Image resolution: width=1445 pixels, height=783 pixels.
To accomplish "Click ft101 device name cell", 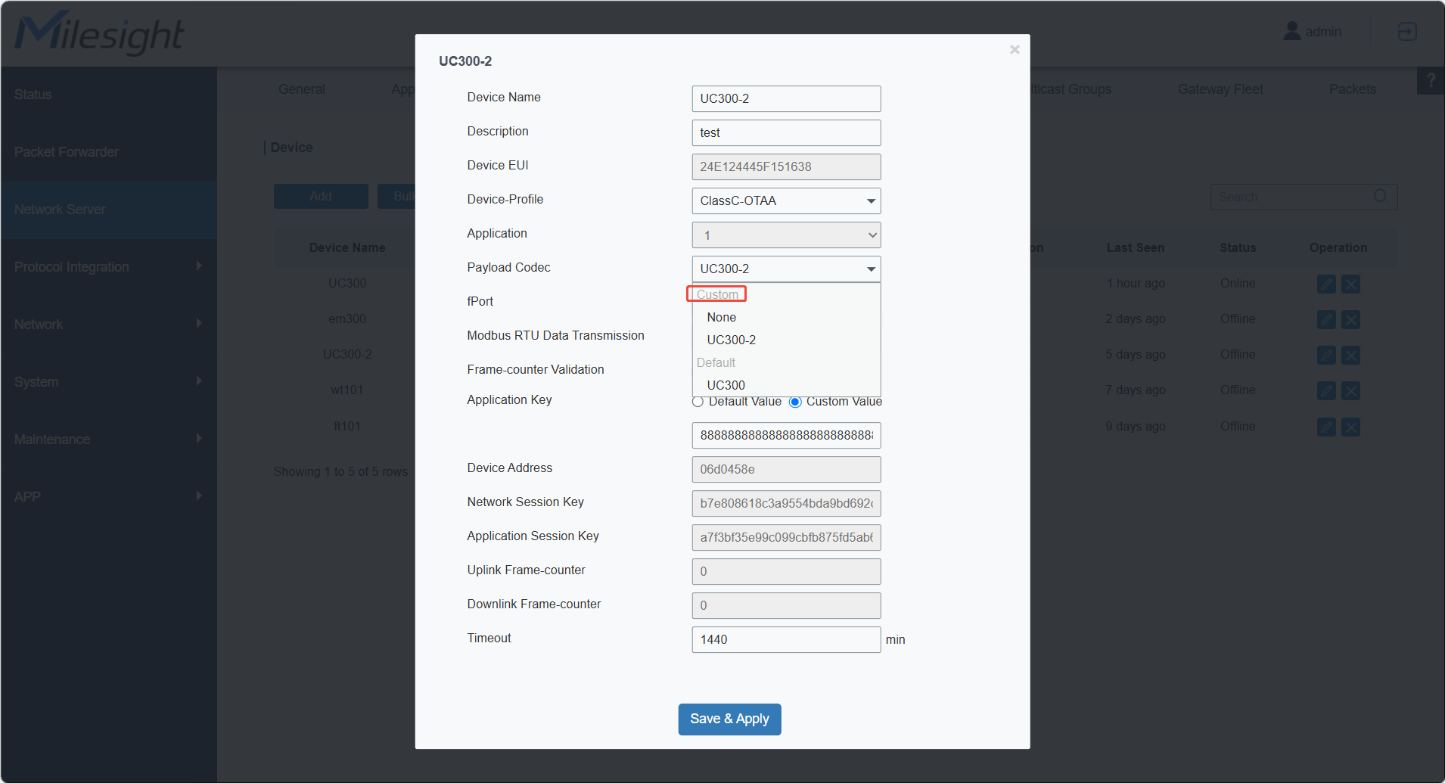I will (x=347, y=426).
